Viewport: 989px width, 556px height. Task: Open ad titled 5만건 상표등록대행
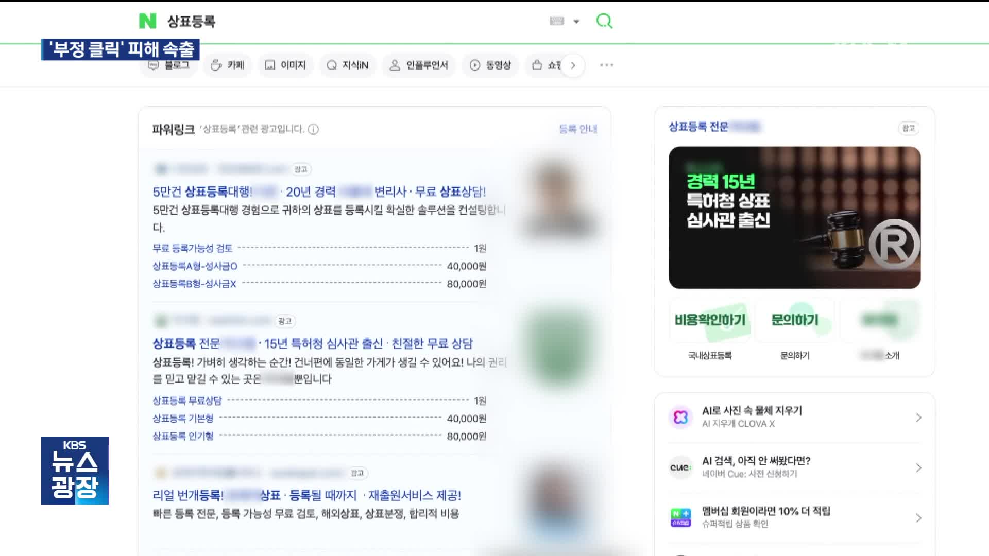click(x=319, y=192)
